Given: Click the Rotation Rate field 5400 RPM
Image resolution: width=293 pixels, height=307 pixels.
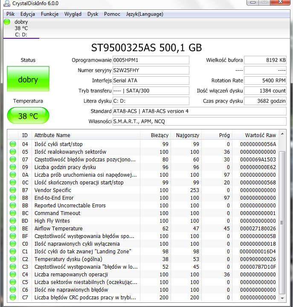Looking at the screenshot, I should coord(265,80).
